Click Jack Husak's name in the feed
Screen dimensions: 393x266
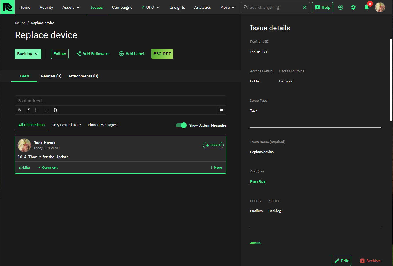(x=45, y=143)
